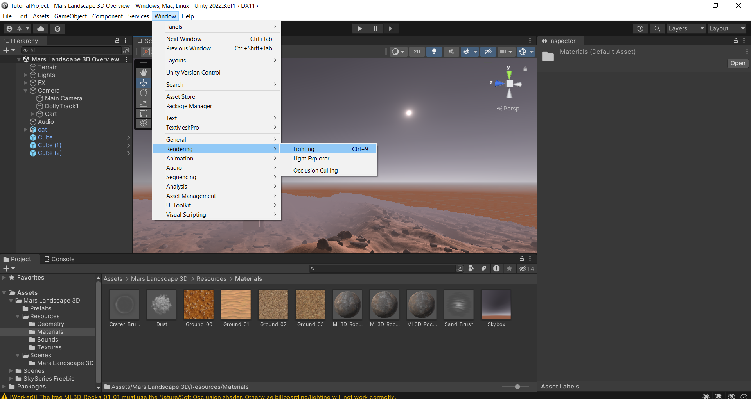Click the Project search by type icon

(471, 269)
